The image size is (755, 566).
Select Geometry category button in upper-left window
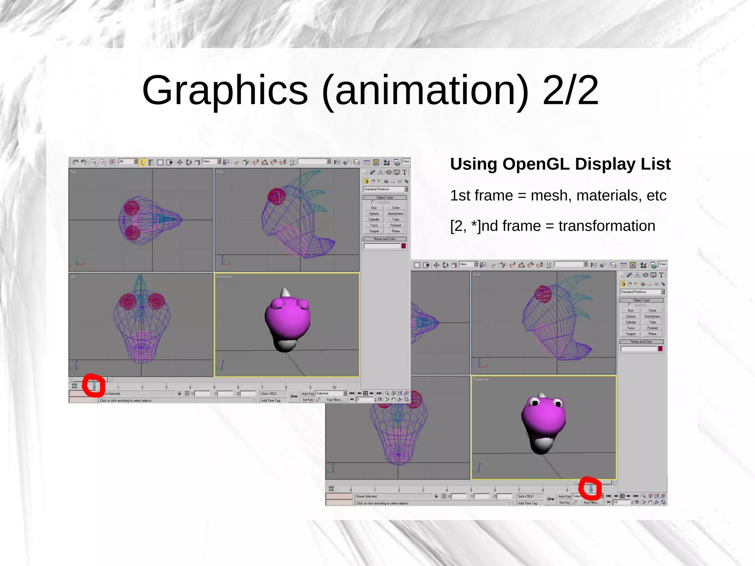(x=366, y=181)
